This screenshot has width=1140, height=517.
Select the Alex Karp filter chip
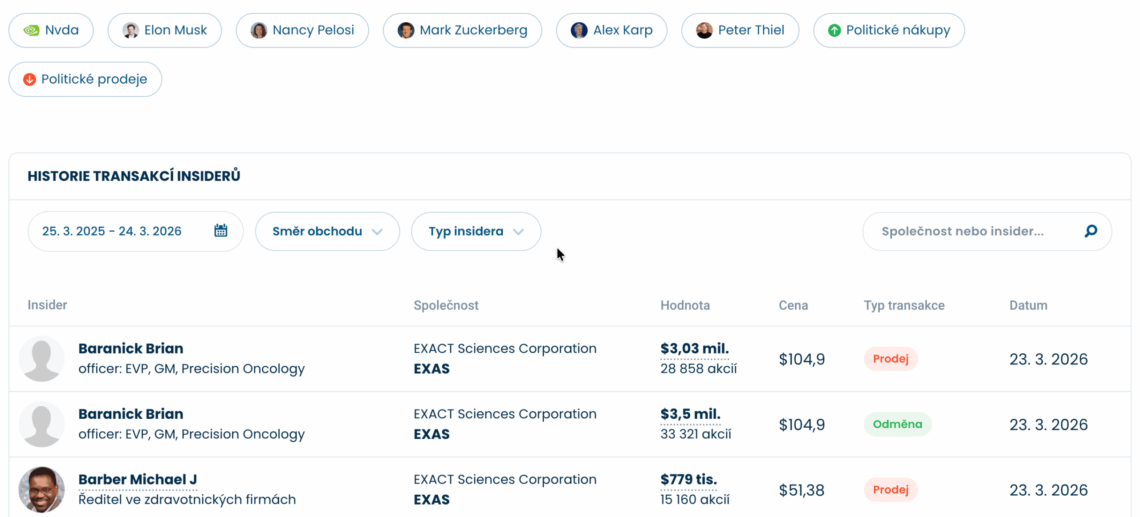coord(611,30)
